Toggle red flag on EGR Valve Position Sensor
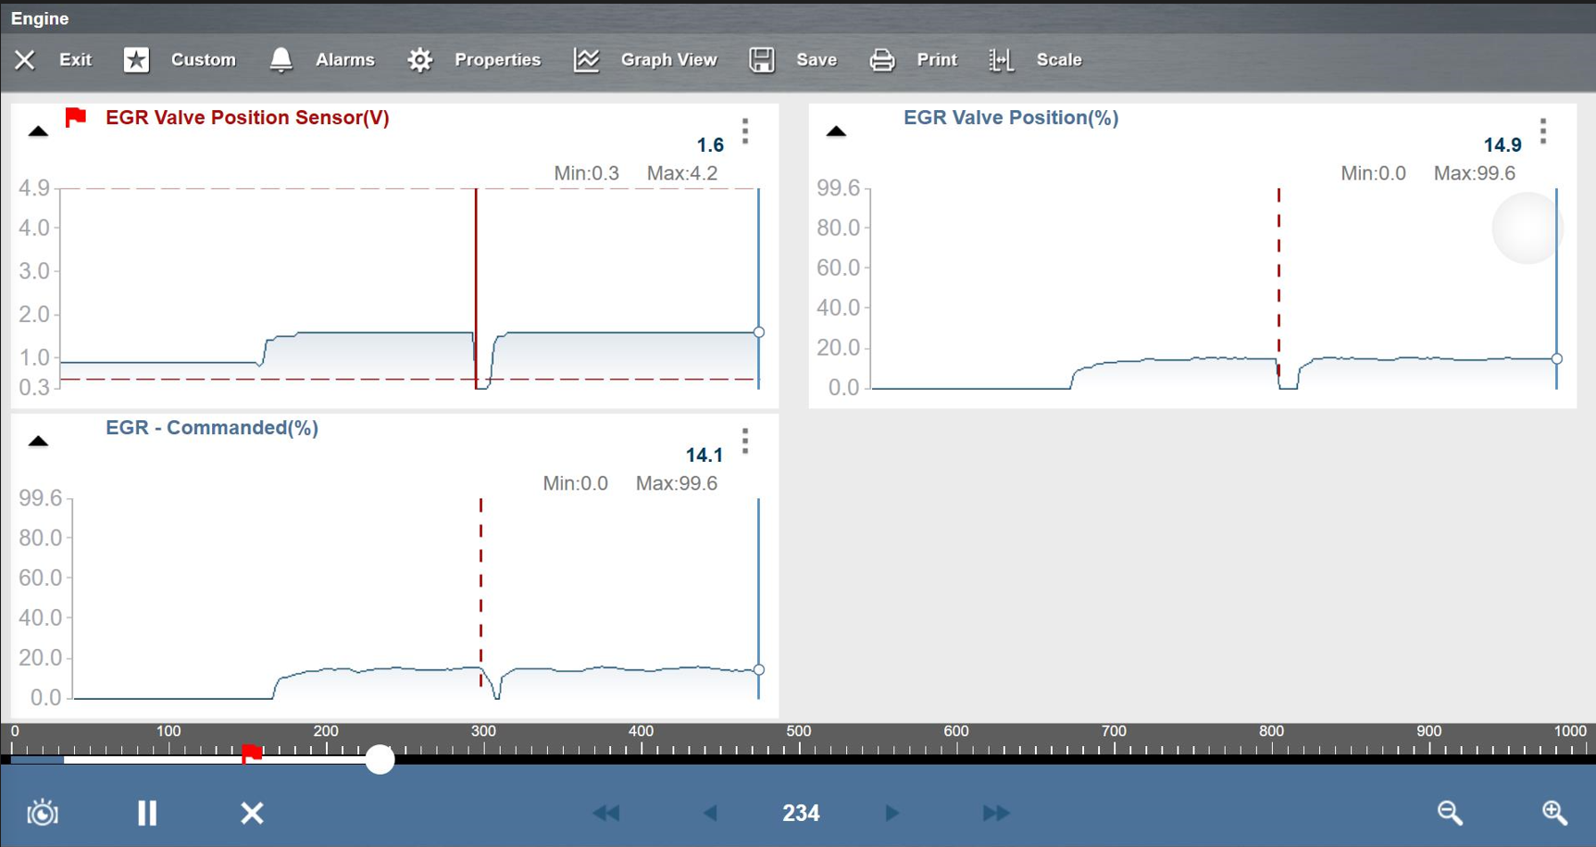The image size is (1596, 847). (76, 118)
